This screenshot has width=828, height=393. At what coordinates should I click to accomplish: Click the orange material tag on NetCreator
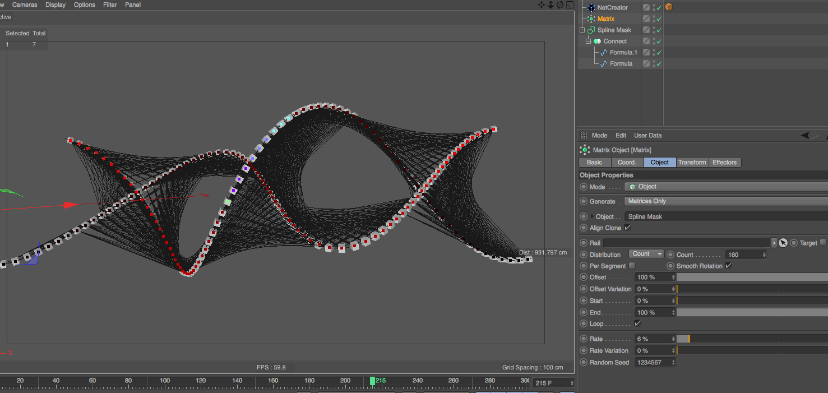[x=669, y=7]
